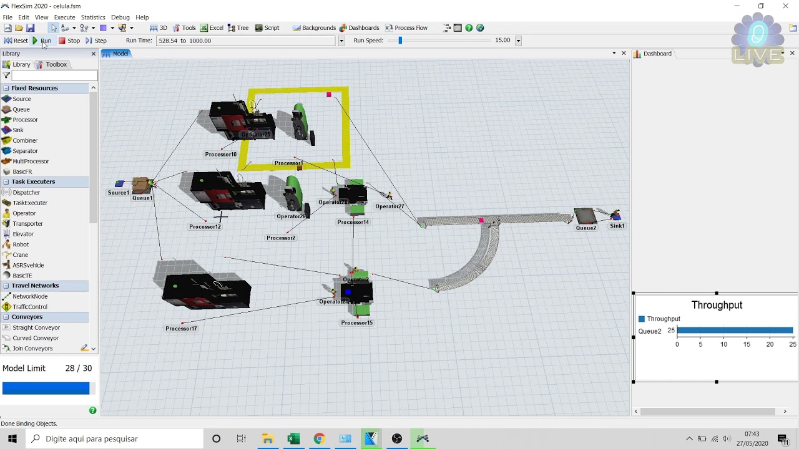Image resolution: width=799 pixels, height=449 pixels.
Task: Click the green help question mark icon
Action: 469,28
